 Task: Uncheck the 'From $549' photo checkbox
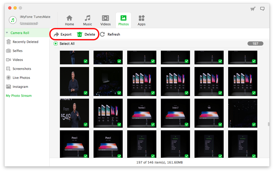(86, 124)
